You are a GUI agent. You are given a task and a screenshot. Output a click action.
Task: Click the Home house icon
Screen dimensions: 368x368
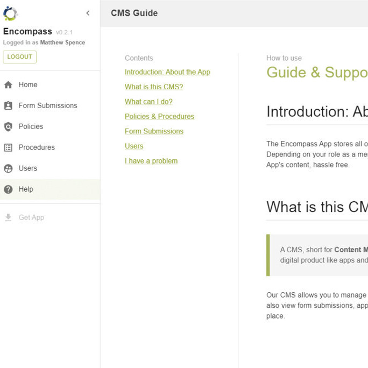pos(8,85)
